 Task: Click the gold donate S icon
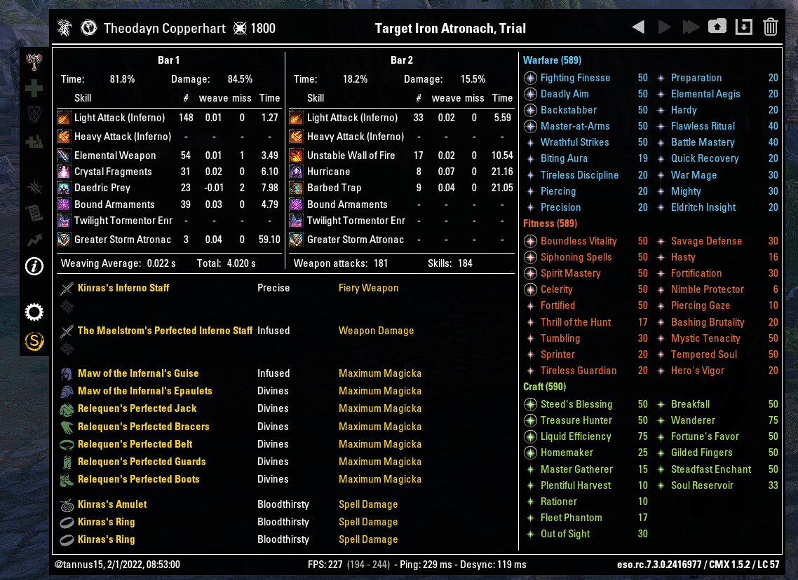click(34, 341)
